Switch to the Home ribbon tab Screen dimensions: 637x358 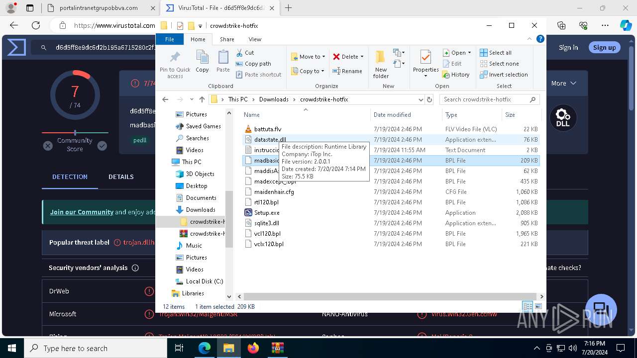coord(198,39)
